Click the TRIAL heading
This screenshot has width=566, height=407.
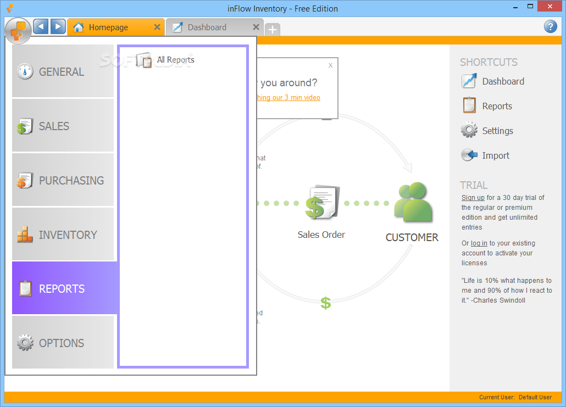(x=473, y=185)
